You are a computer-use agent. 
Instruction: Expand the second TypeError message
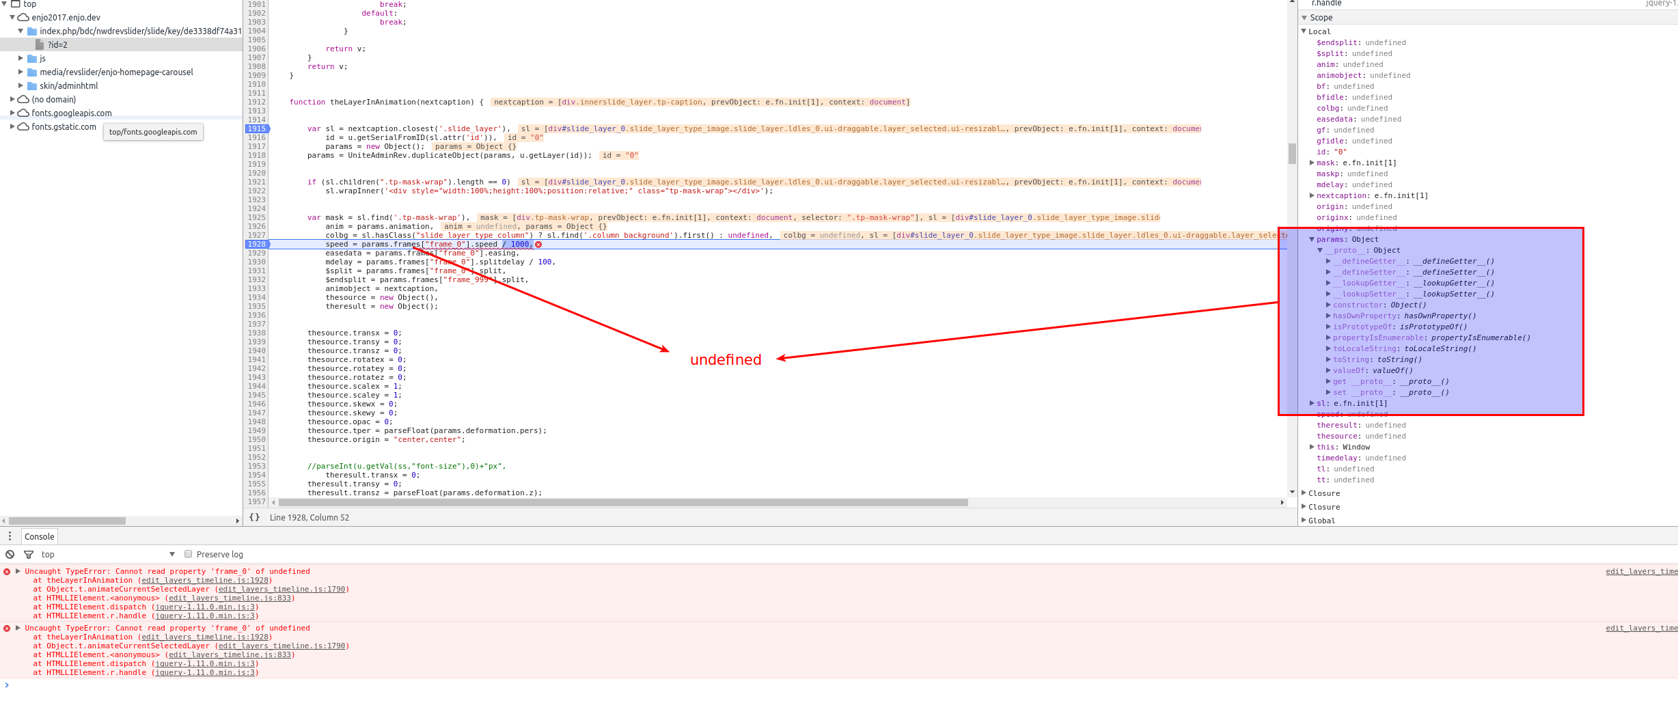(x=18, y=628)
